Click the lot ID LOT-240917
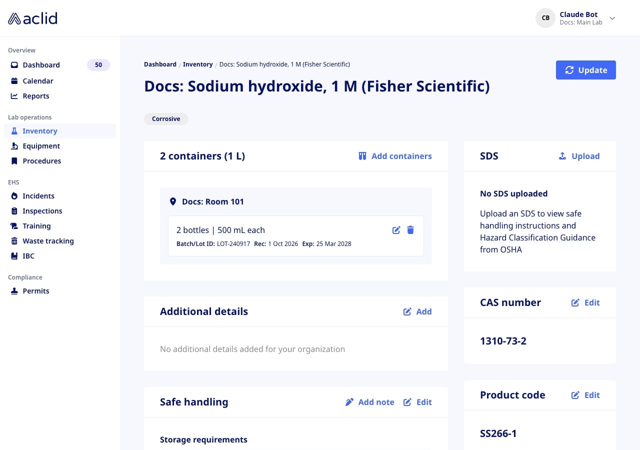The width and height of the screenshot is (640, 450). pyautogui.click(x=233, y=244)
